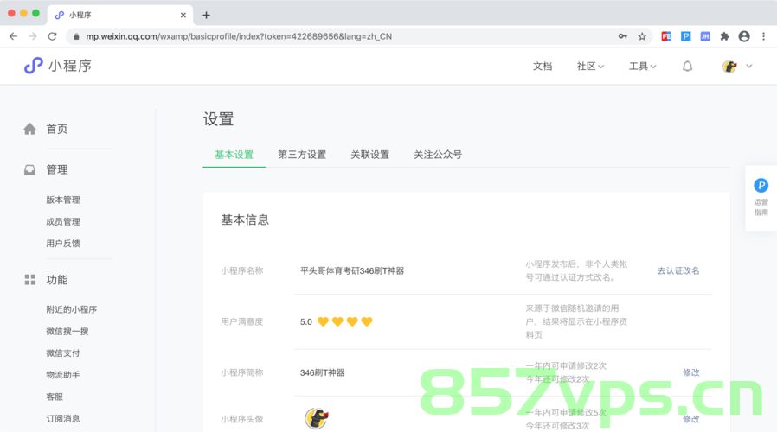The image size is (777, 432).
Task: Expand the account dropdown chevron
Action: (x=748, y=66)
